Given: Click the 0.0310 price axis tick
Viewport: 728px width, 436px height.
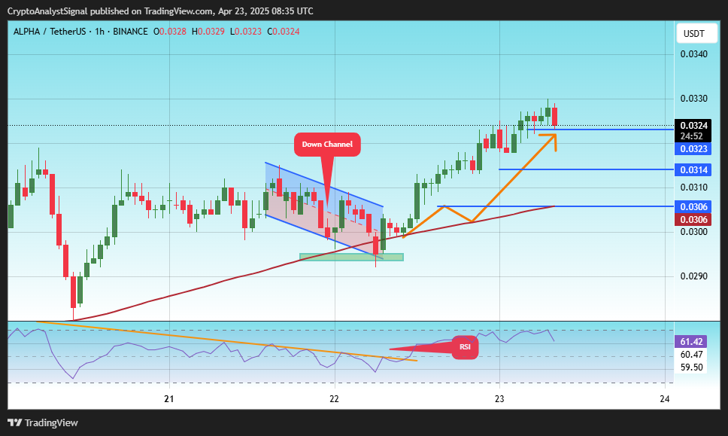Looking at the screenshot, I should click(693, 188).
